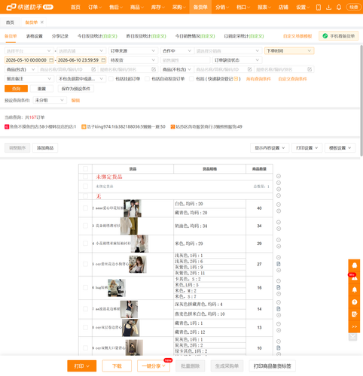
Task: Open calendar icon for end date 2026-06-10
Action: pos(103,60)
